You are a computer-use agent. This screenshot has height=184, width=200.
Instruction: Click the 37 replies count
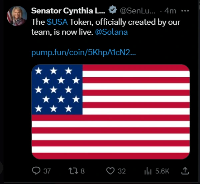pyautogui.click(x=47, y=171)
